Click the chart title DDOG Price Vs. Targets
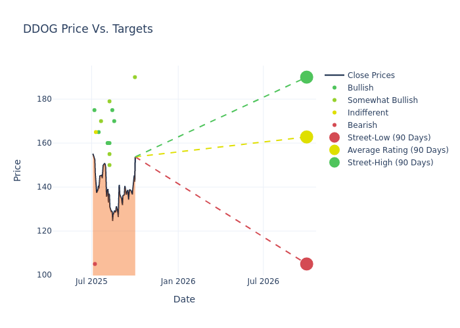 [88, 30]
